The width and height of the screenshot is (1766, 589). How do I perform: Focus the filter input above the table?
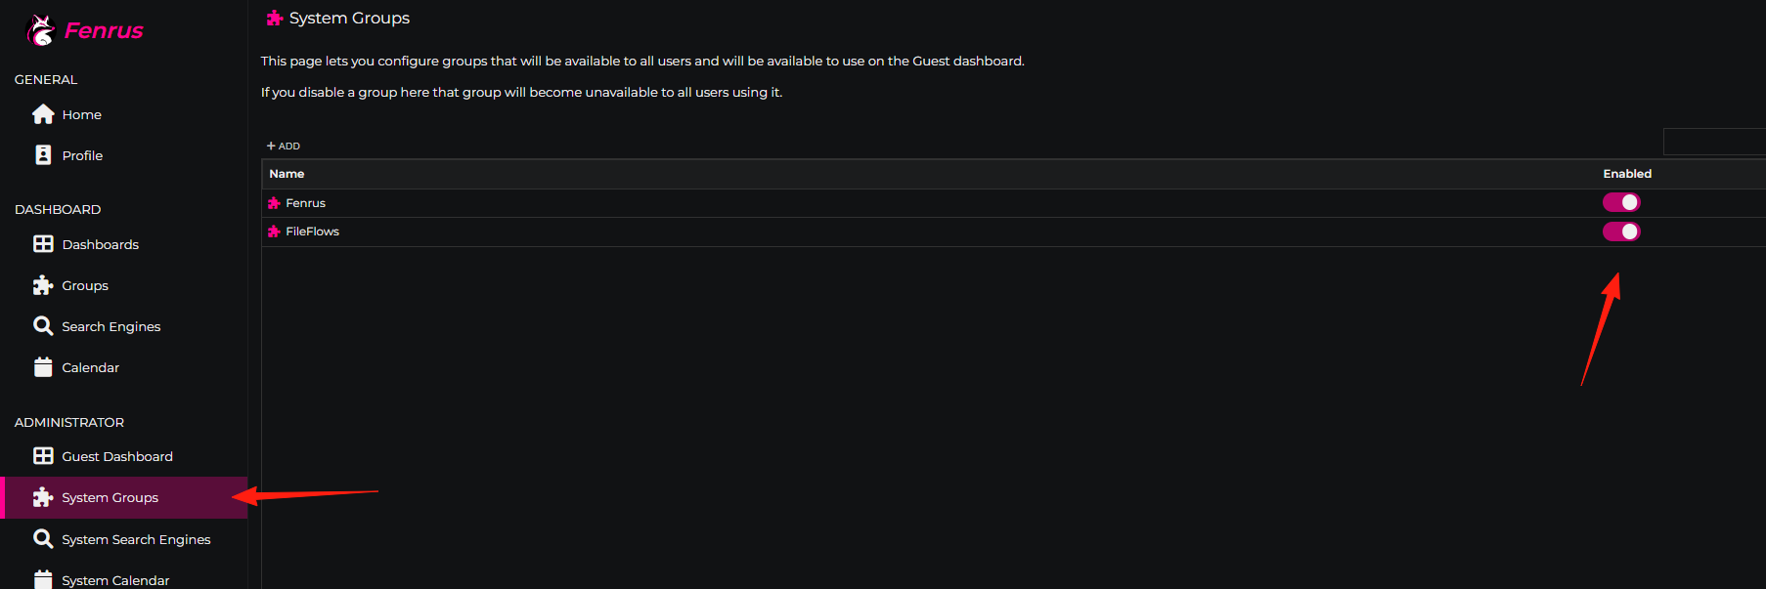coord(1714,142)
